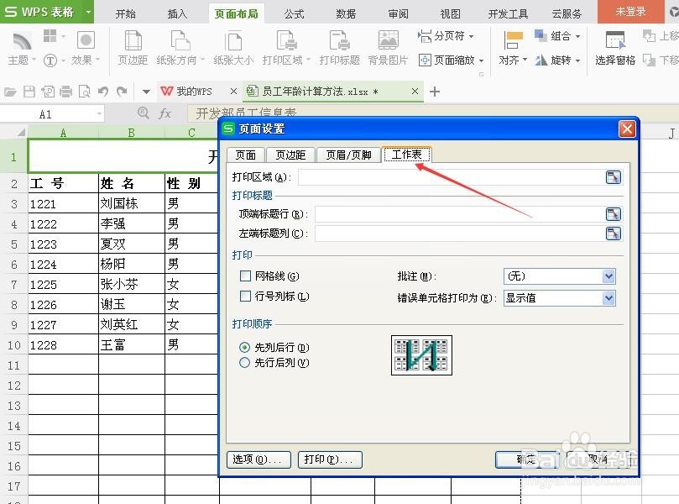Switch to the 页眉/页脚 dialog tab

pyautogui.click(x=348, y=155)
